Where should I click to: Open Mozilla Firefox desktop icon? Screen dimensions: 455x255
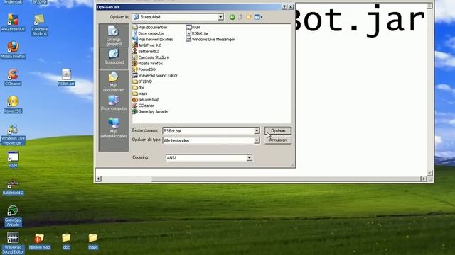point(13,50)
